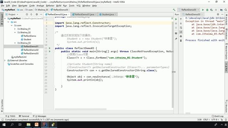Image resolution: width=228 pixels, height=128 pixels.
Task: Run ReflectDemo03 with the green play button
Action: click(203, 10)
